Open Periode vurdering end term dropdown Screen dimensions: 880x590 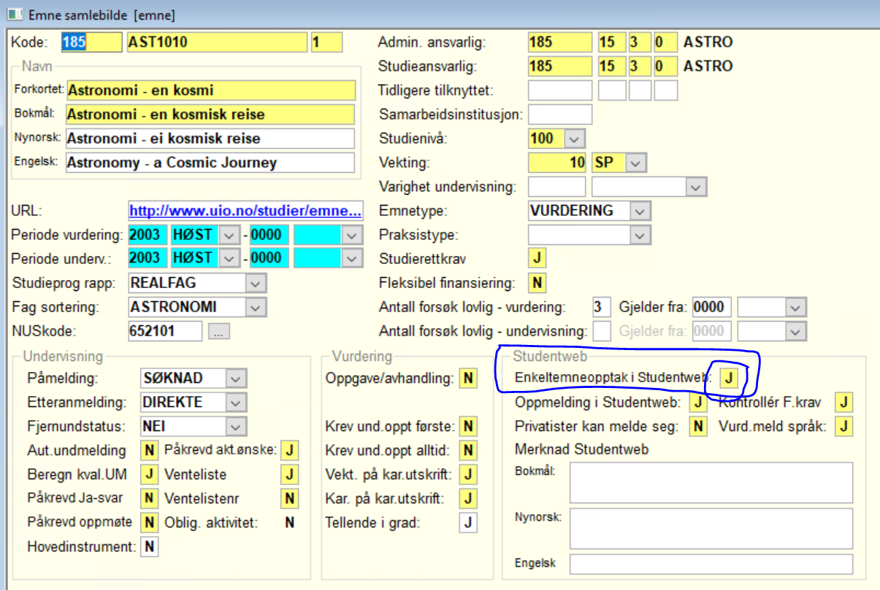(353, 236)
